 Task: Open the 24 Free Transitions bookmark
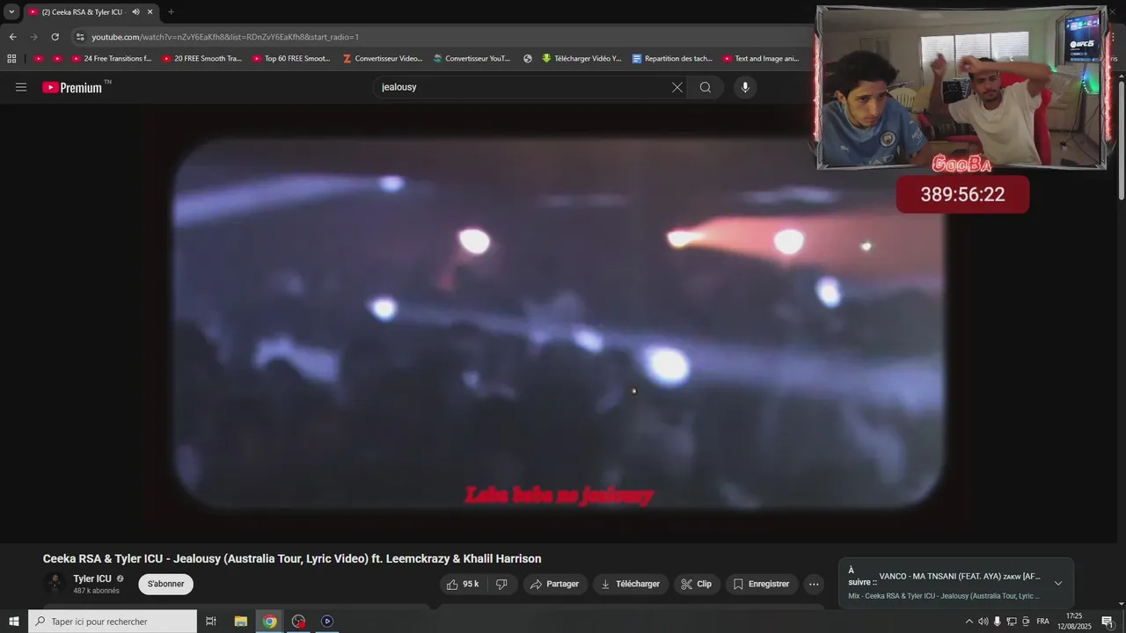tap(112, 59)
